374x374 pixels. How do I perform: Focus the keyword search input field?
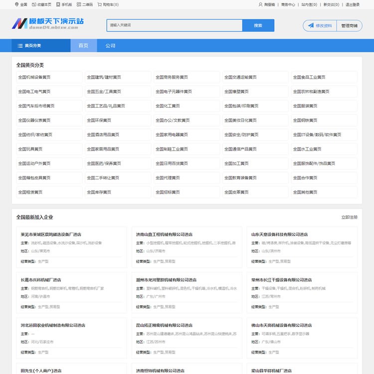[175, 25]
